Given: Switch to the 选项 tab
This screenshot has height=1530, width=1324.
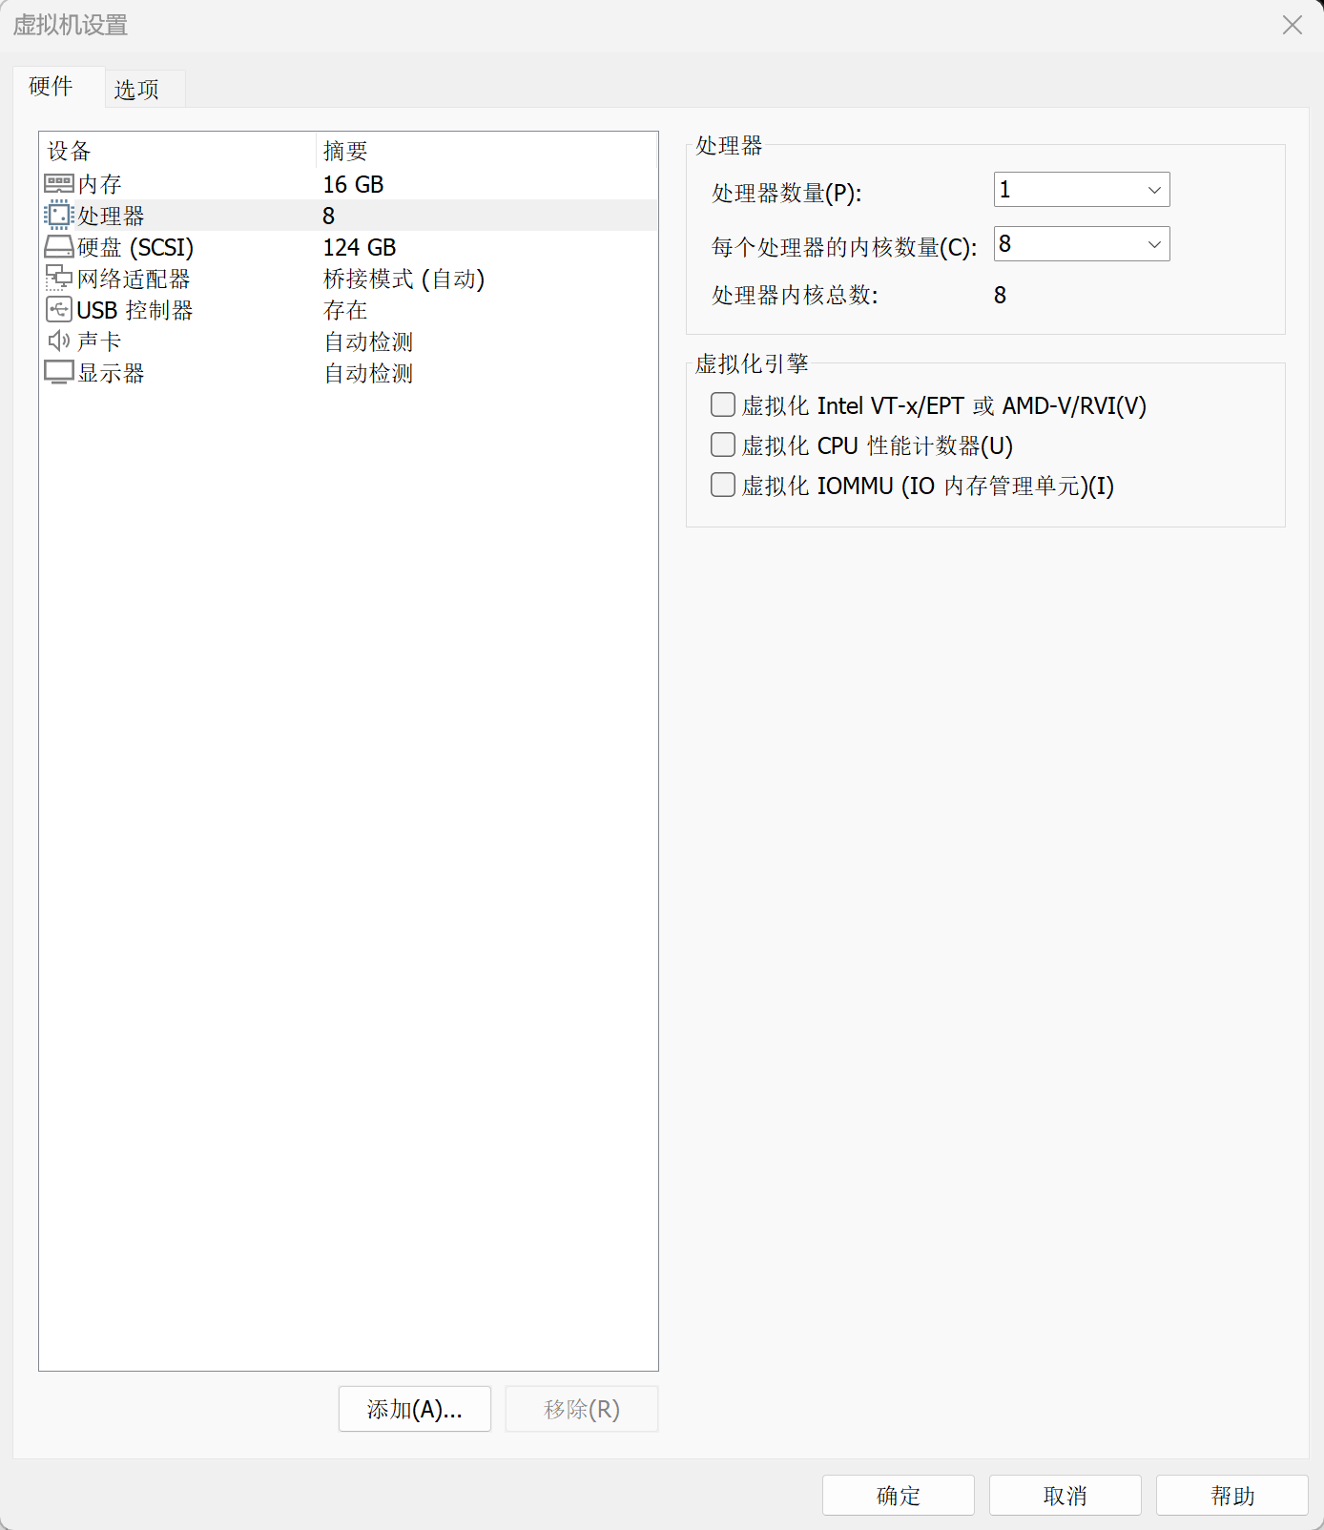Looking at the screenshot, I should pos(136,90).
